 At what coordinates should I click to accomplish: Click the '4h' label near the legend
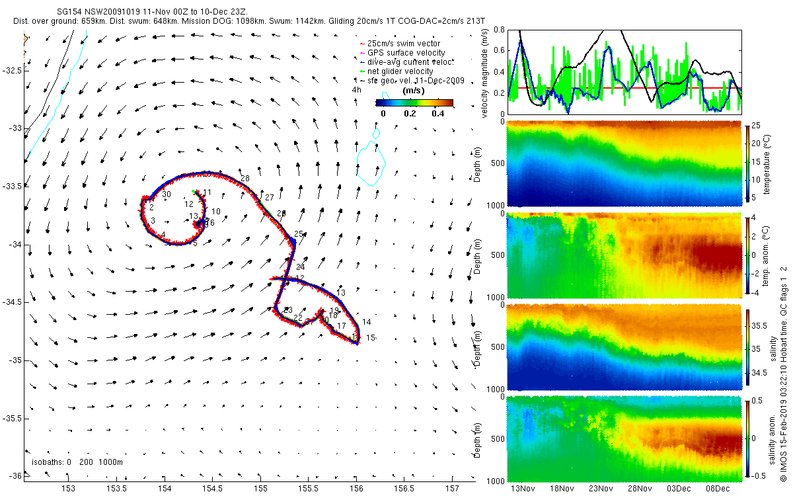coord(357,89)
